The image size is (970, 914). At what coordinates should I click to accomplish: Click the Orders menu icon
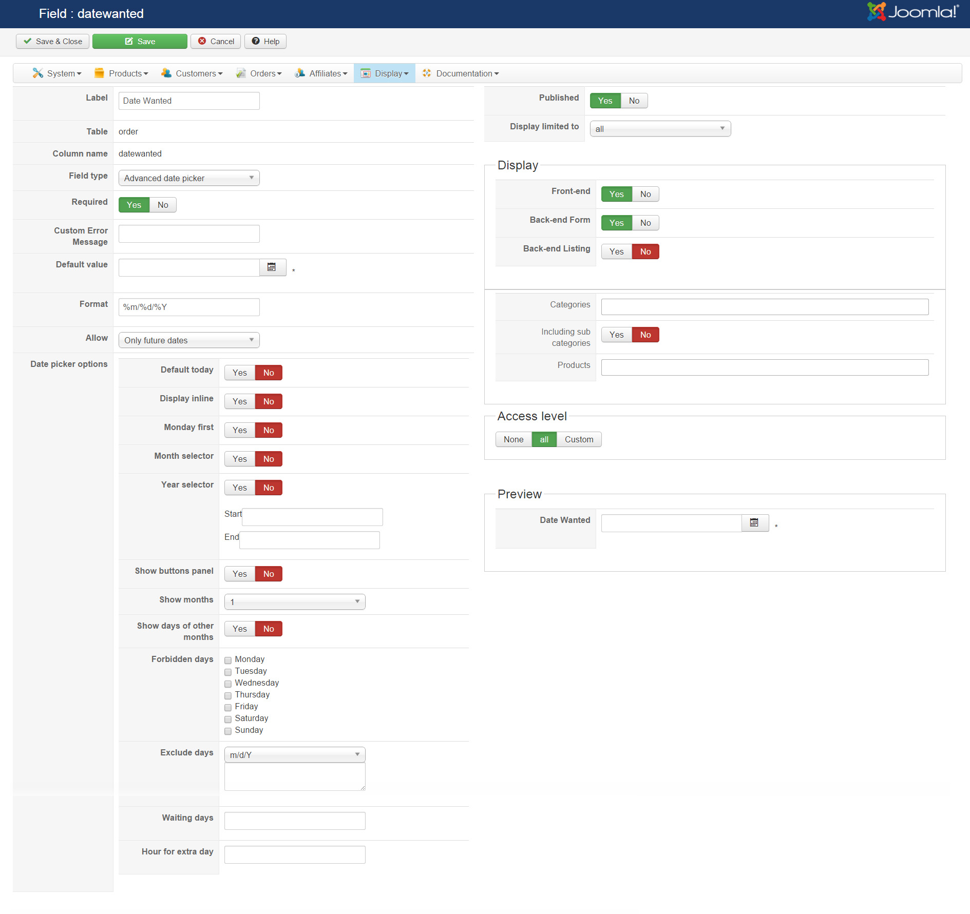click(x=241, y=73)
